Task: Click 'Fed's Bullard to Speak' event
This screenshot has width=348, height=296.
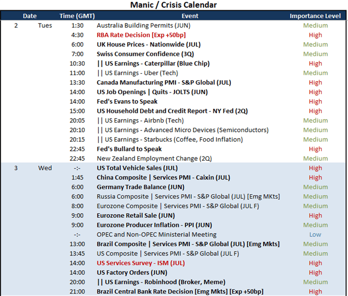Action: pos(129,149)
